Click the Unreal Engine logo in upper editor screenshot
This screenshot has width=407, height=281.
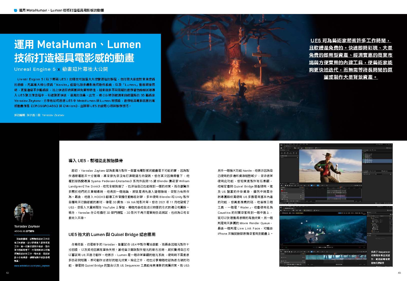click(282, 145)
